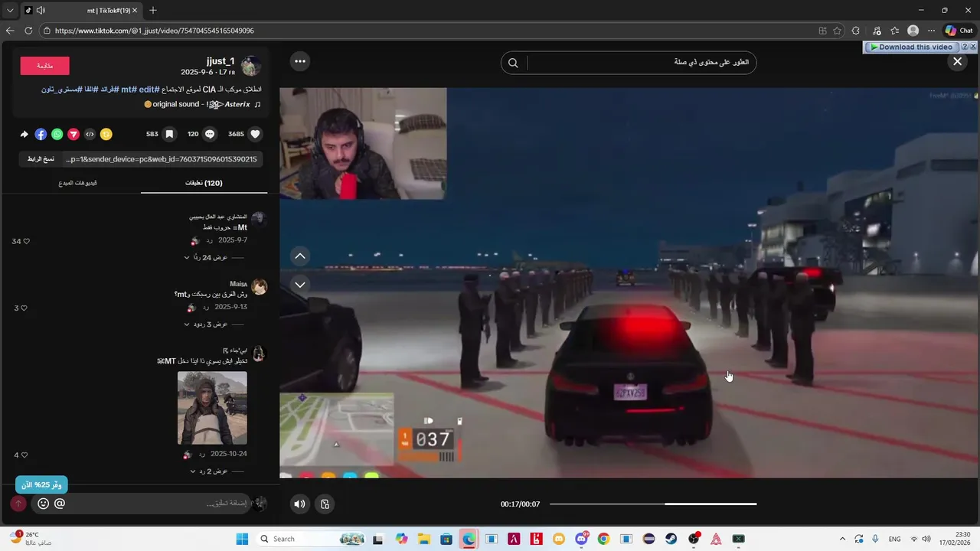Reply to Maisa's comment dated 2025-9-13
Screen dimensions: 980x551
coord(206,307)
